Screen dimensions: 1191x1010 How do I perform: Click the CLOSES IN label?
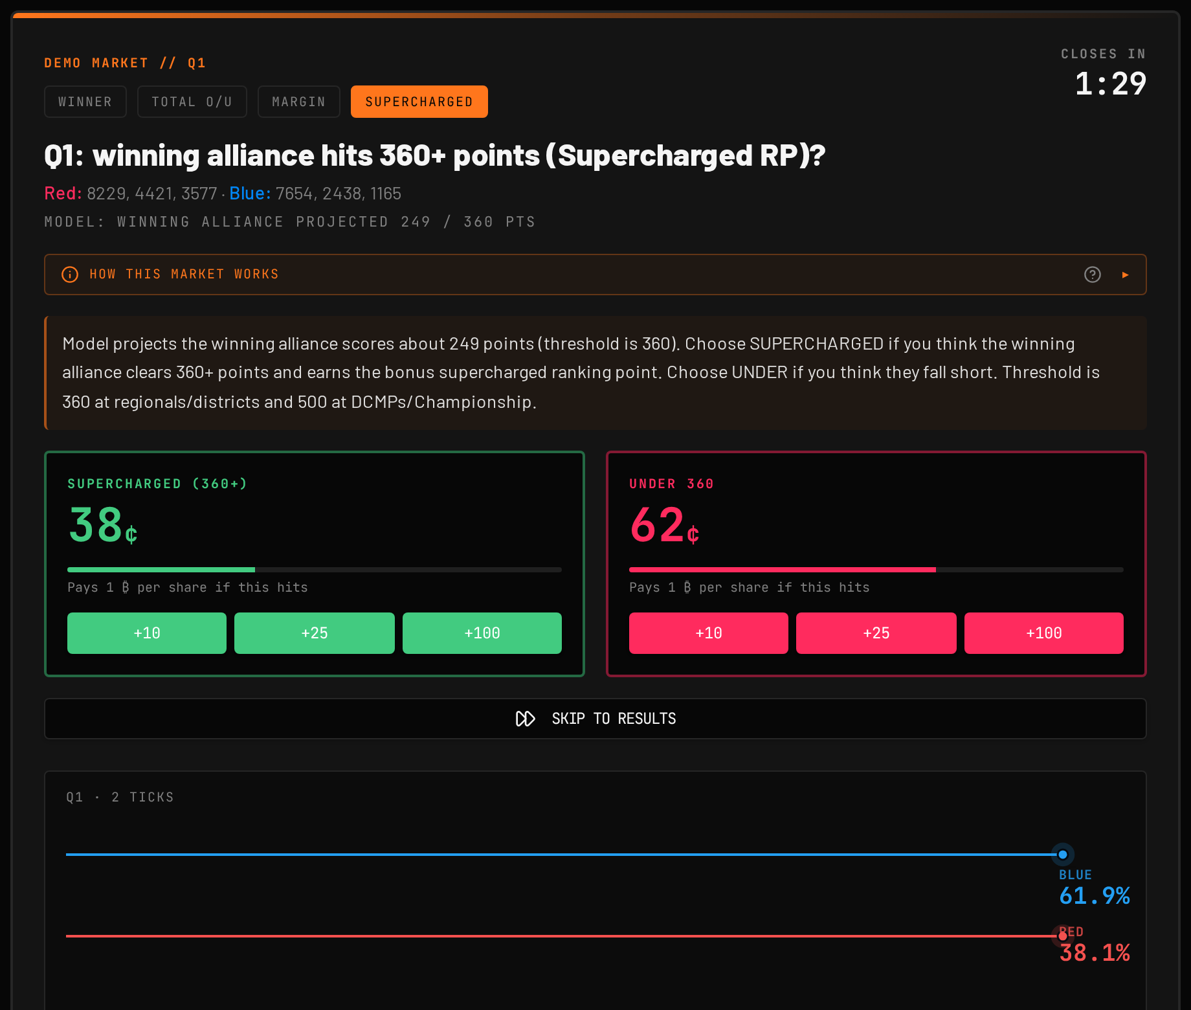[x=1104, y=54]
